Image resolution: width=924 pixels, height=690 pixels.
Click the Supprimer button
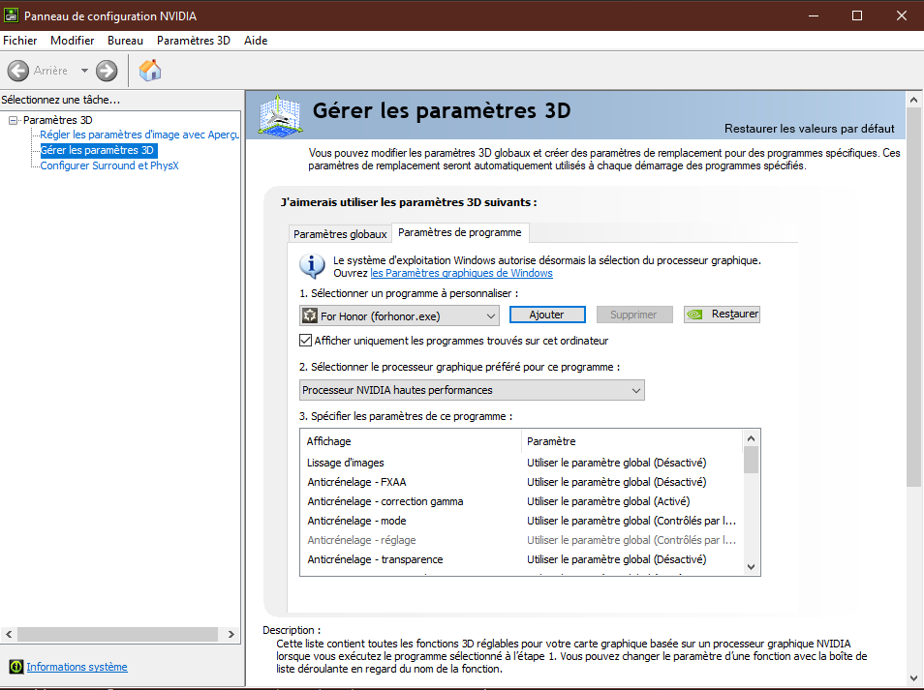(x=634, y=315)
